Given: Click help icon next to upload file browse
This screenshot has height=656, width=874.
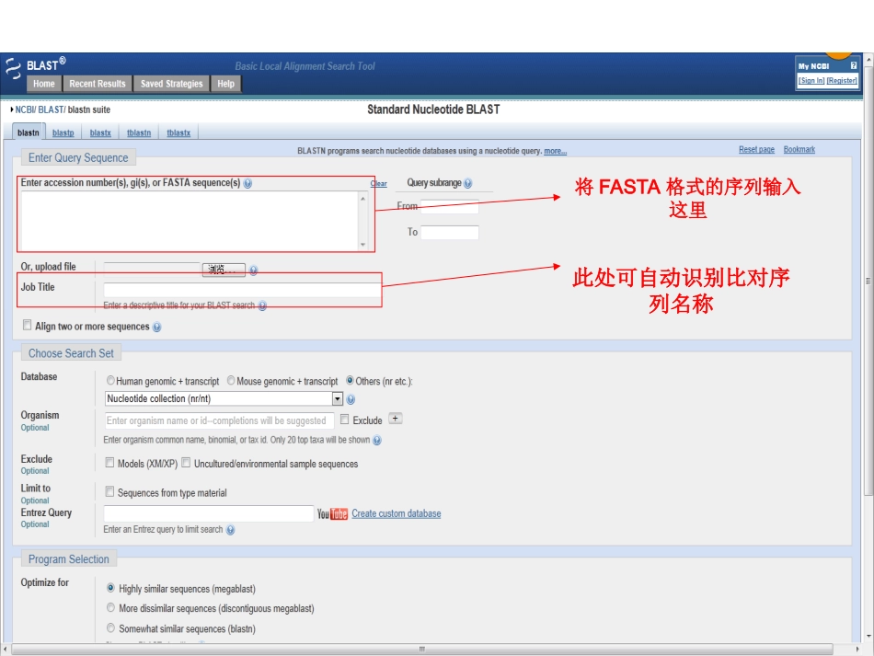Looking at the screenshot, I should (254, 270).
